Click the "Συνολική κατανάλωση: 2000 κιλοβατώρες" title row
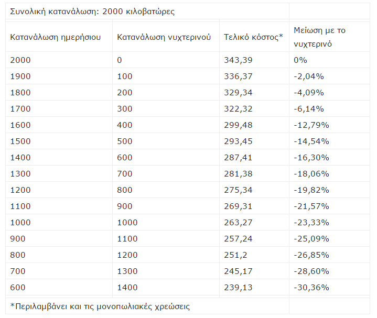Image resolution: width=377 pixels, height=318 pixels. (92, 11)
